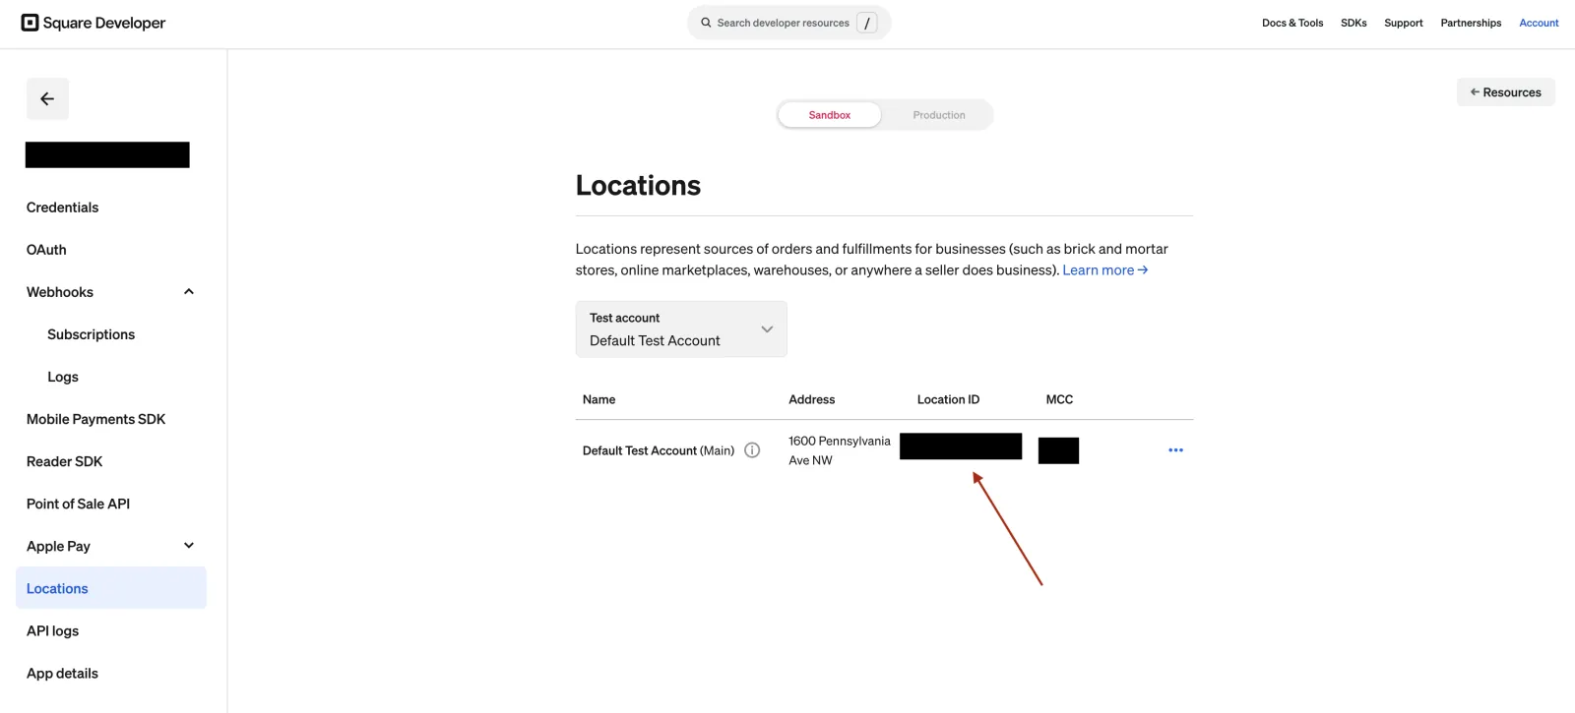Open API logs page

[x=52, y=631]
